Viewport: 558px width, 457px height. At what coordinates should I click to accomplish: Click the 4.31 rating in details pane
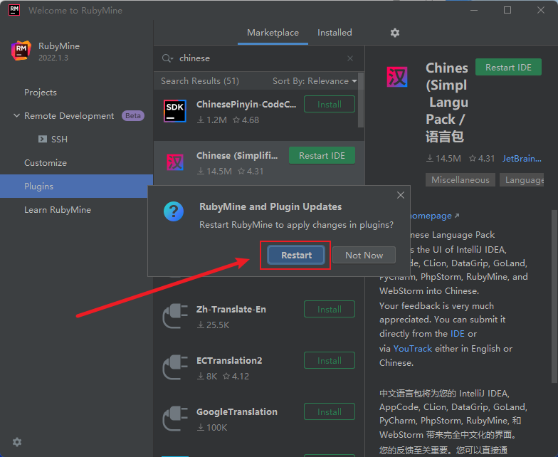coord(481,158)
